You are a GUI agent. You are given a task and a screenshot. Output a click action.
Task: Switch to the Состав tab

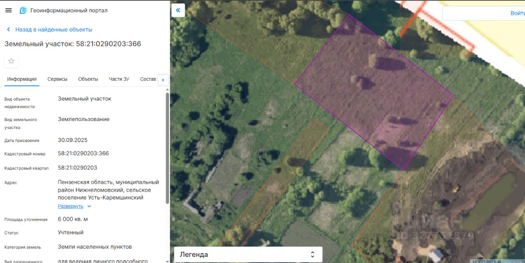[148, 79]
